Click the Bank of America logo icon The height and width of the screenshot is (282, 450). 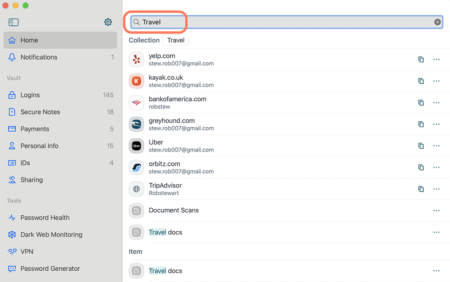136,102
